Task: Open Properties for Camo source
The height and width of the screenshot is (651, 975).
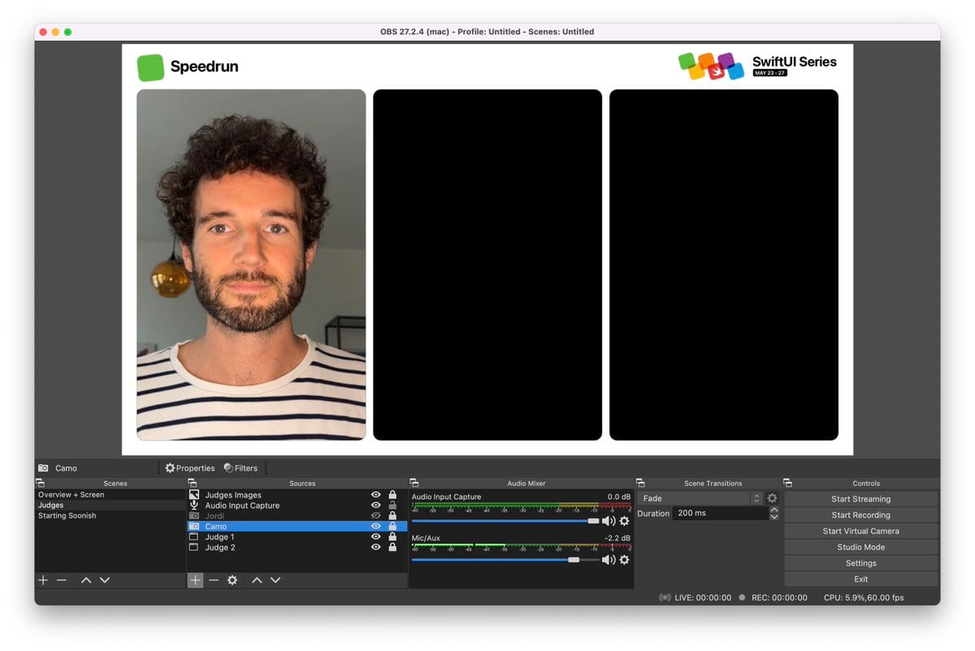Action: coord(190,468)
